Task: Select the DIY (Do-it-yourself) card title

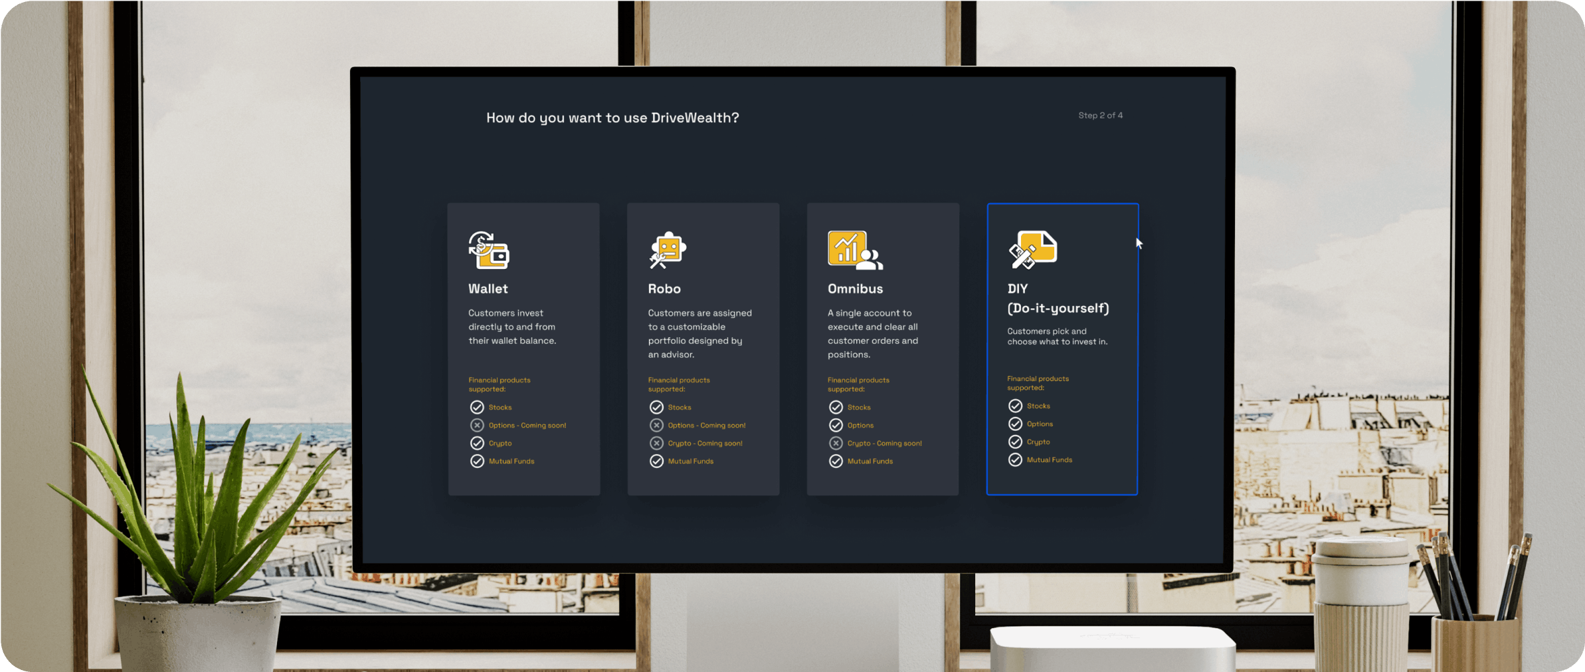Action: click(1058, 298)
